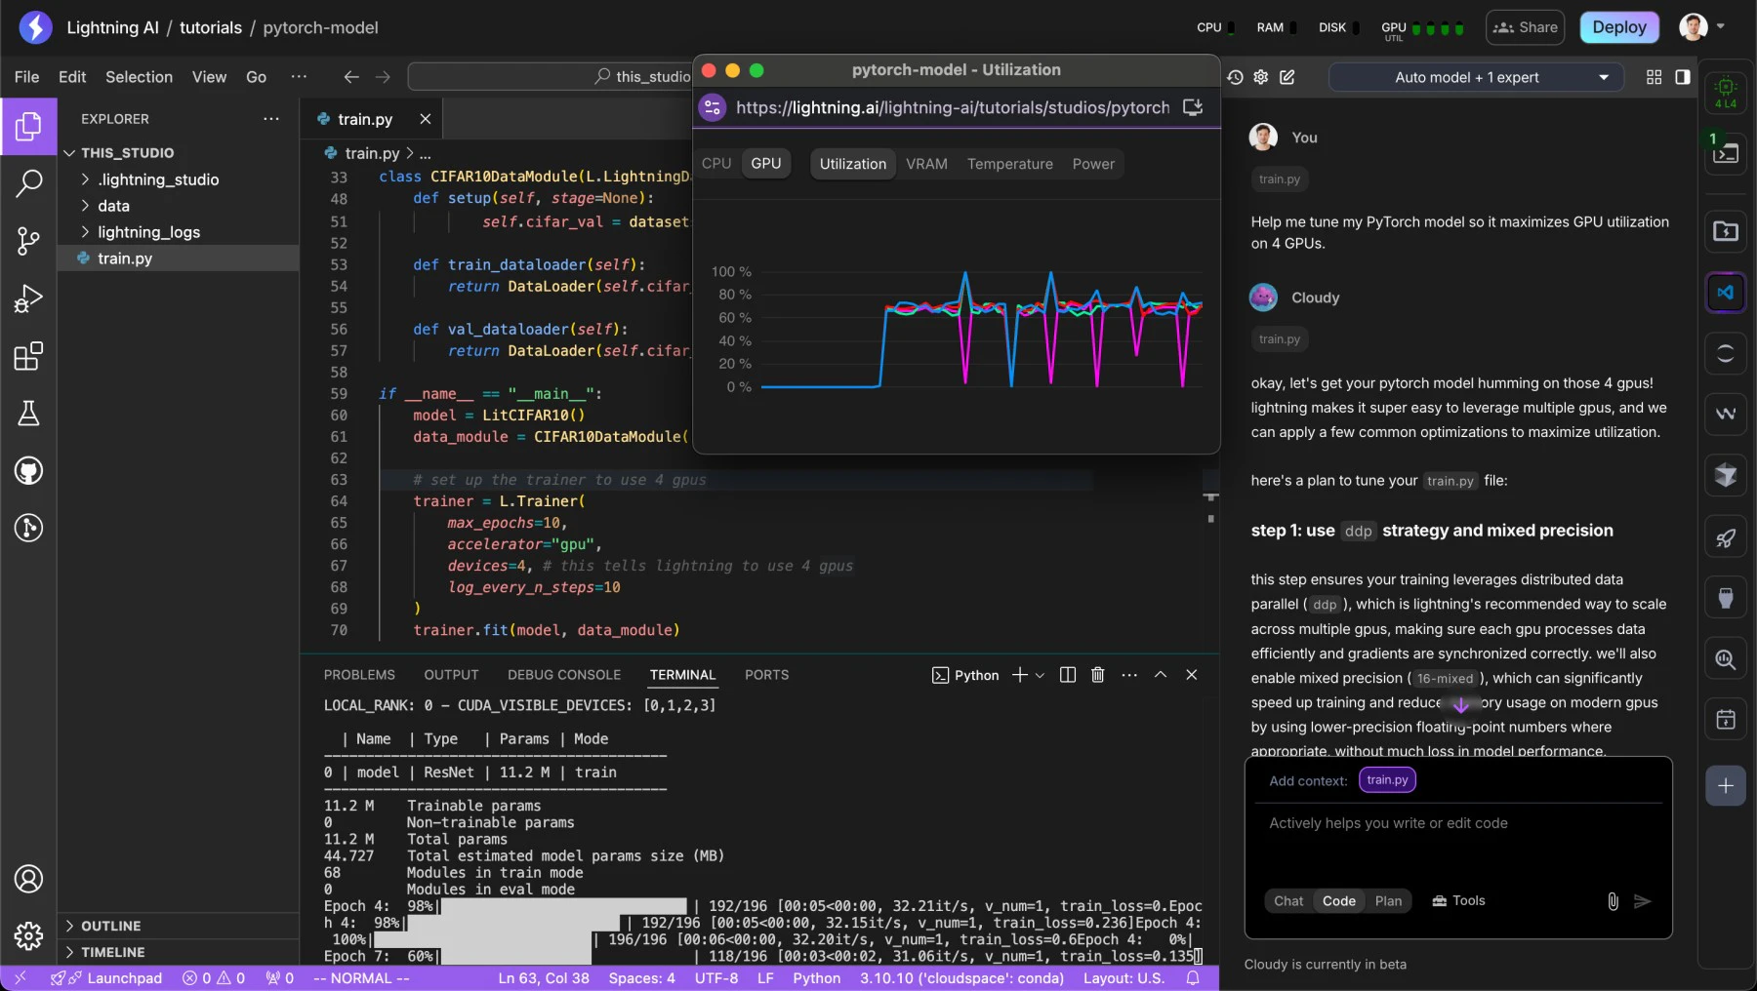Click the Share button
This screenshot has height=991, width=1757.
pos(1525,27)
